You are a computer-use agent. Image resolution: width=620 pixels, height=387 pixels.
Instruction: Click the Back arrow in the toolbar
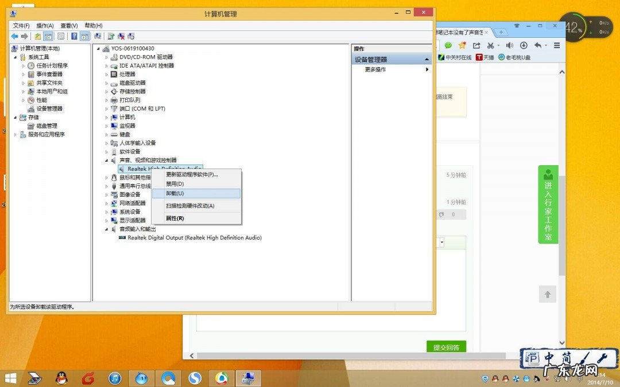(14, 36)
